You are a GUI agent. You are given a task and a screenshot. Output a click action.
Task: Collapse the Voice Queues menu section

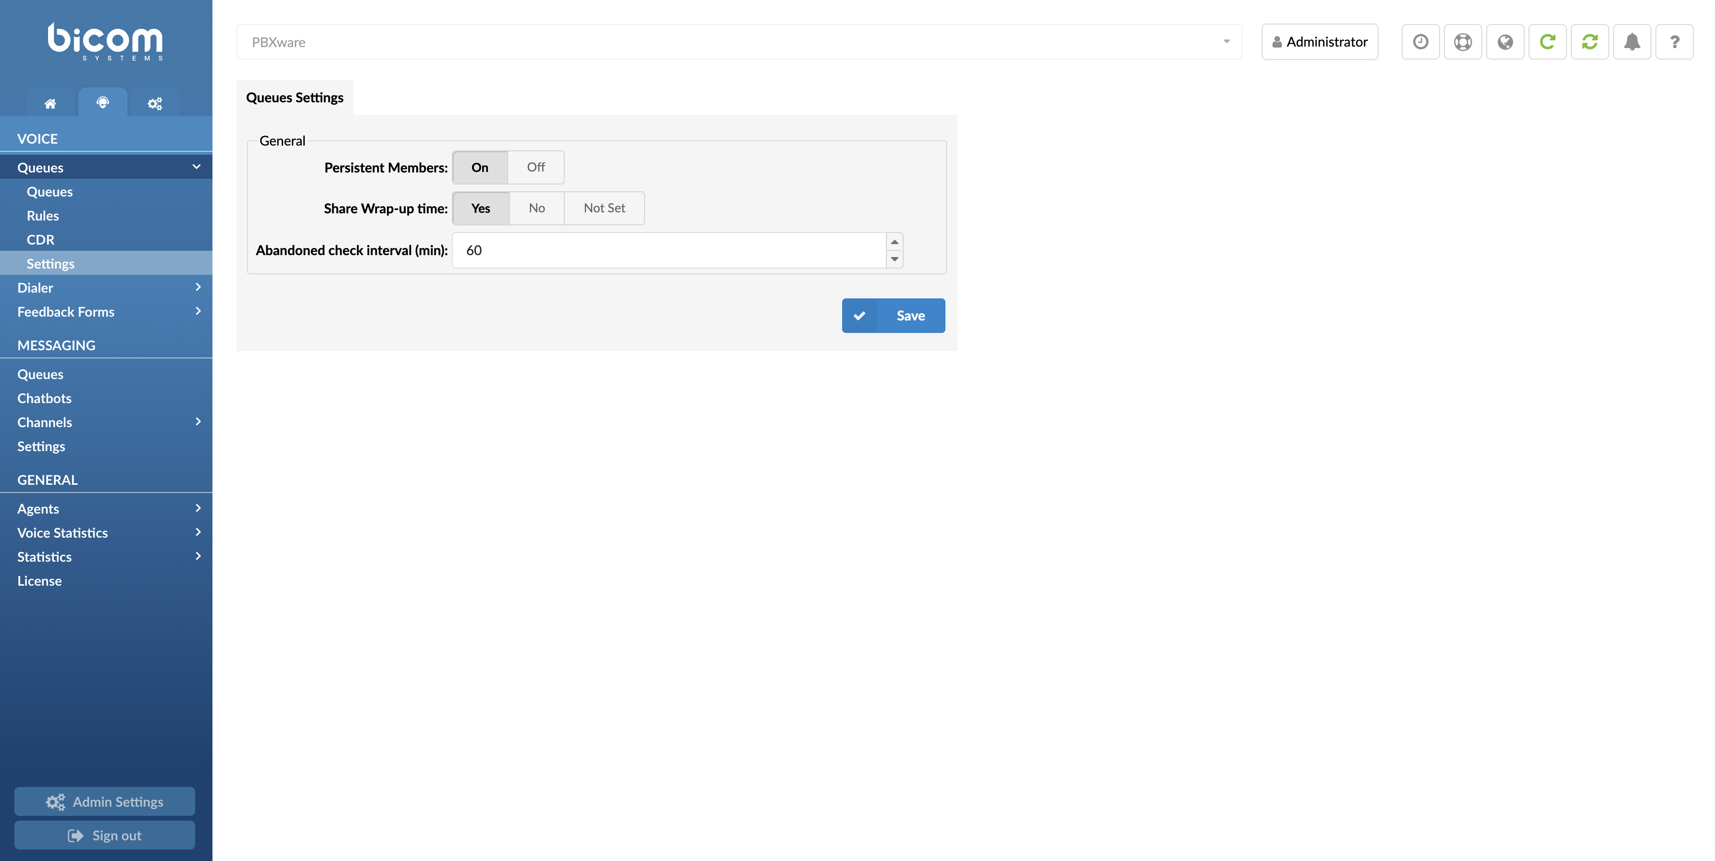point(106,167)
